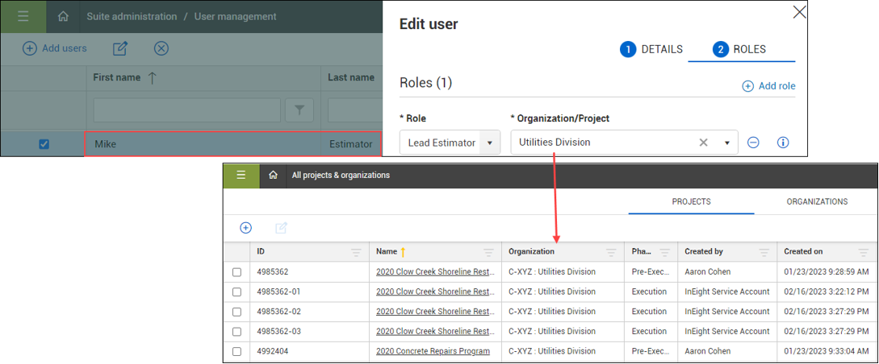Click the Add role link
Screen dimensions: 879x364
pyautogui.click(x=768, y=86)
